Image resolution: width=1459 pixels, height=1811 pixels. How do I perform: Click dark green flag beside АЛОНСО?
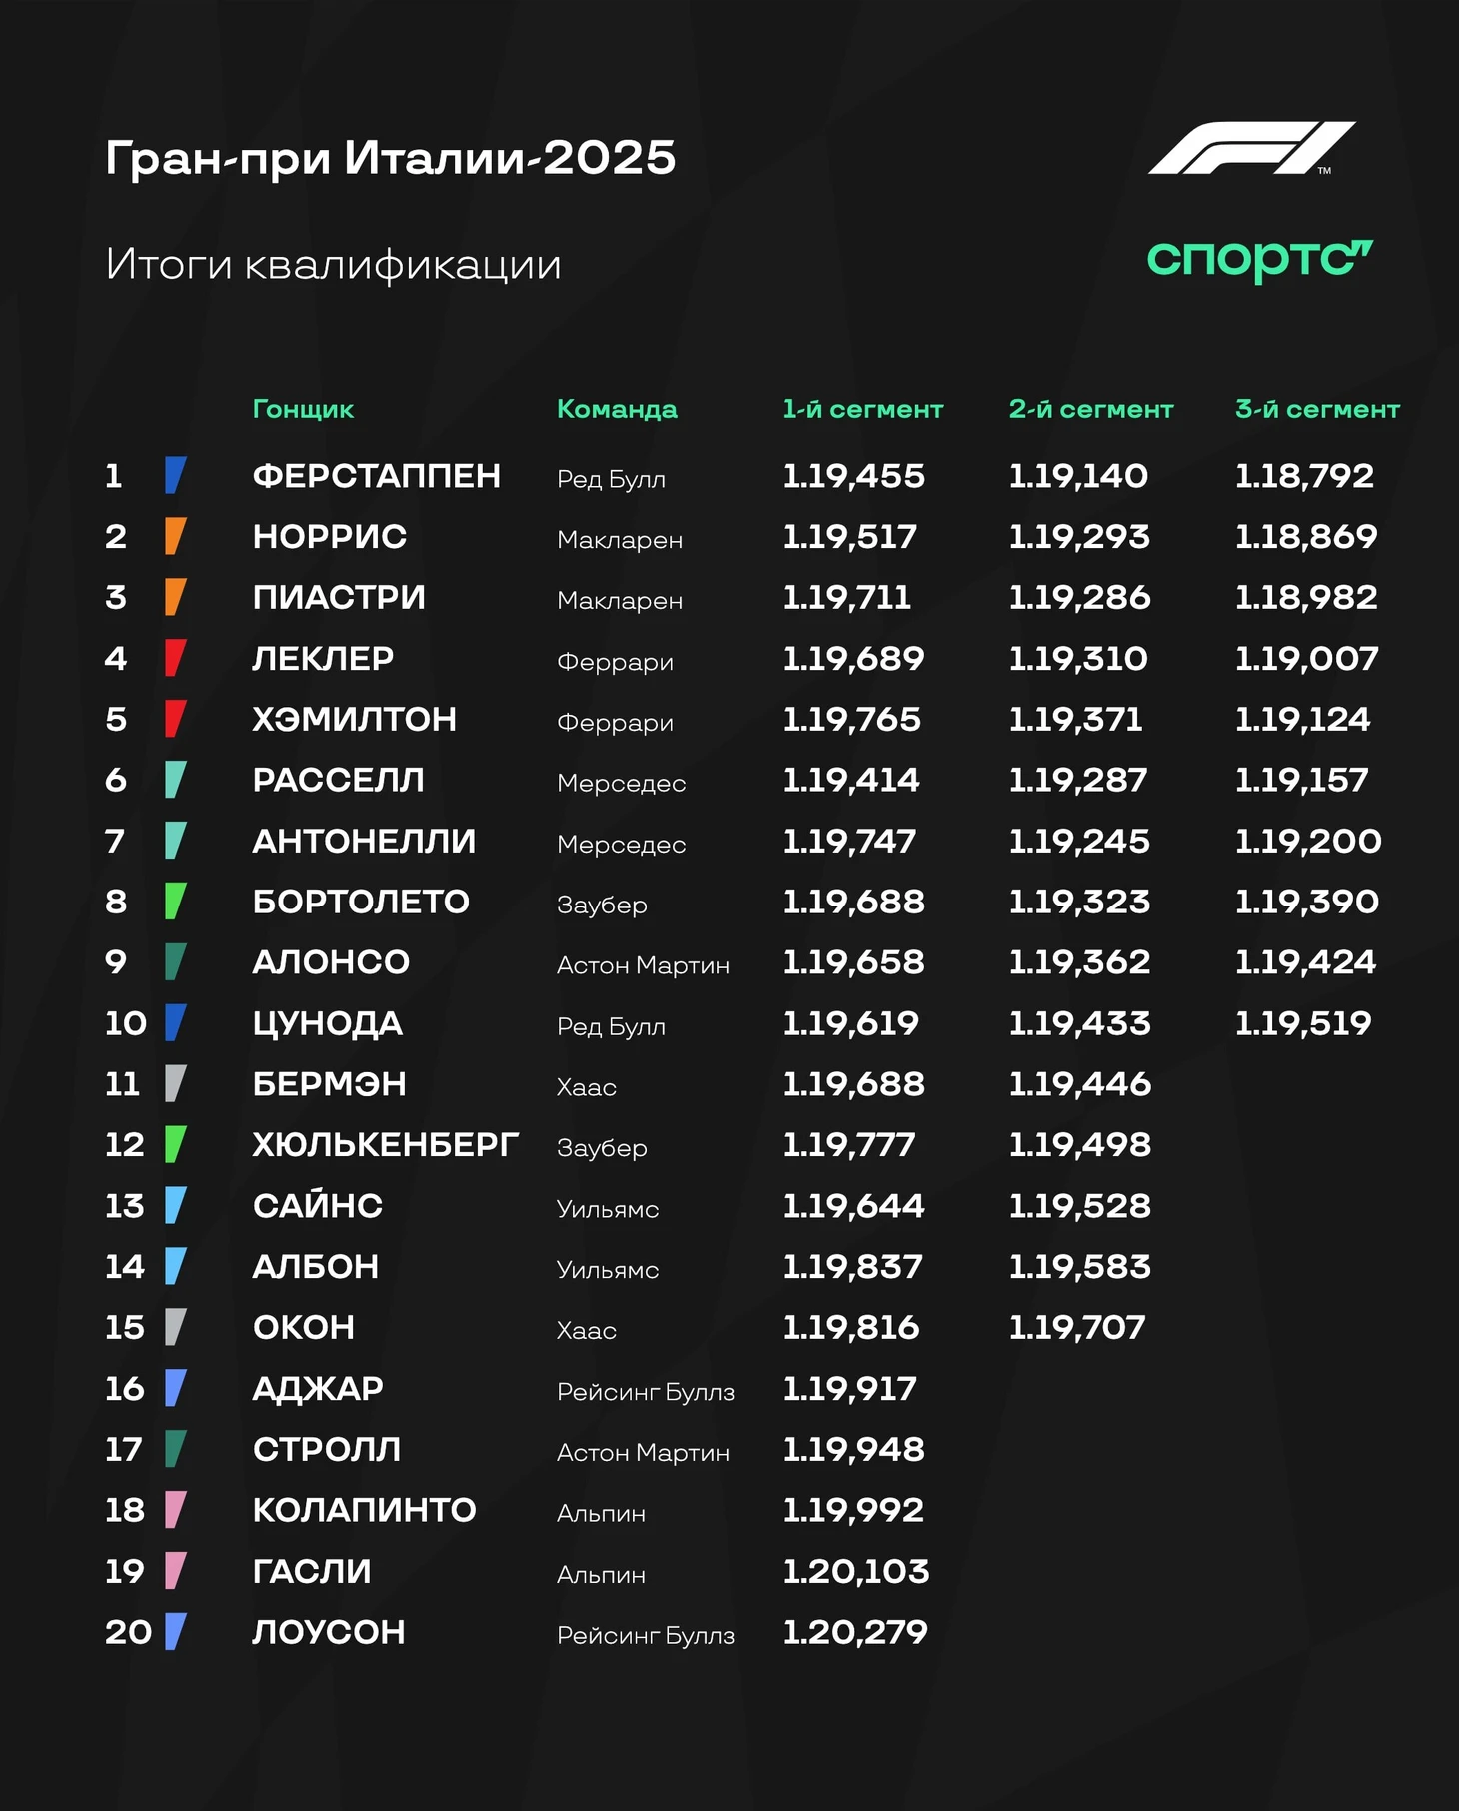tap(176, 962)
